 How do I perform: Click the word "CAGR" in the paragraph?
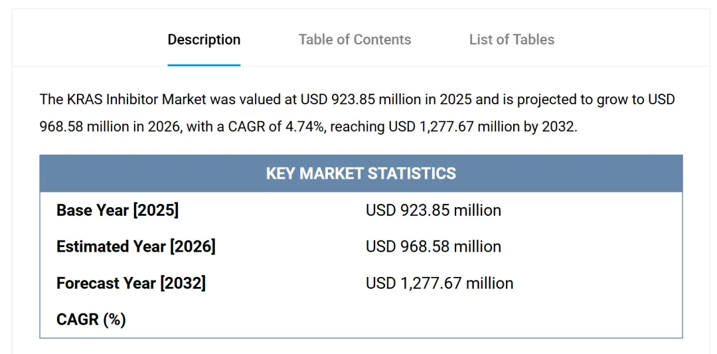[246, 126]
